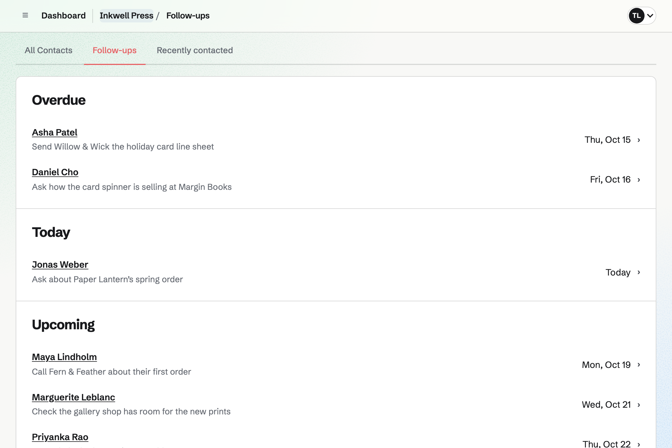Expand chevron beside Fri, Oct 16

(x=639, y=180)
